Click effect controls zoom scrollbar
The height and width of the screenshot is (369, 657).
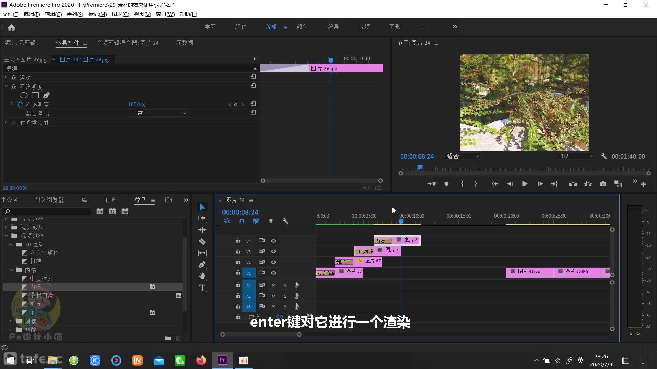coord(322,181)
